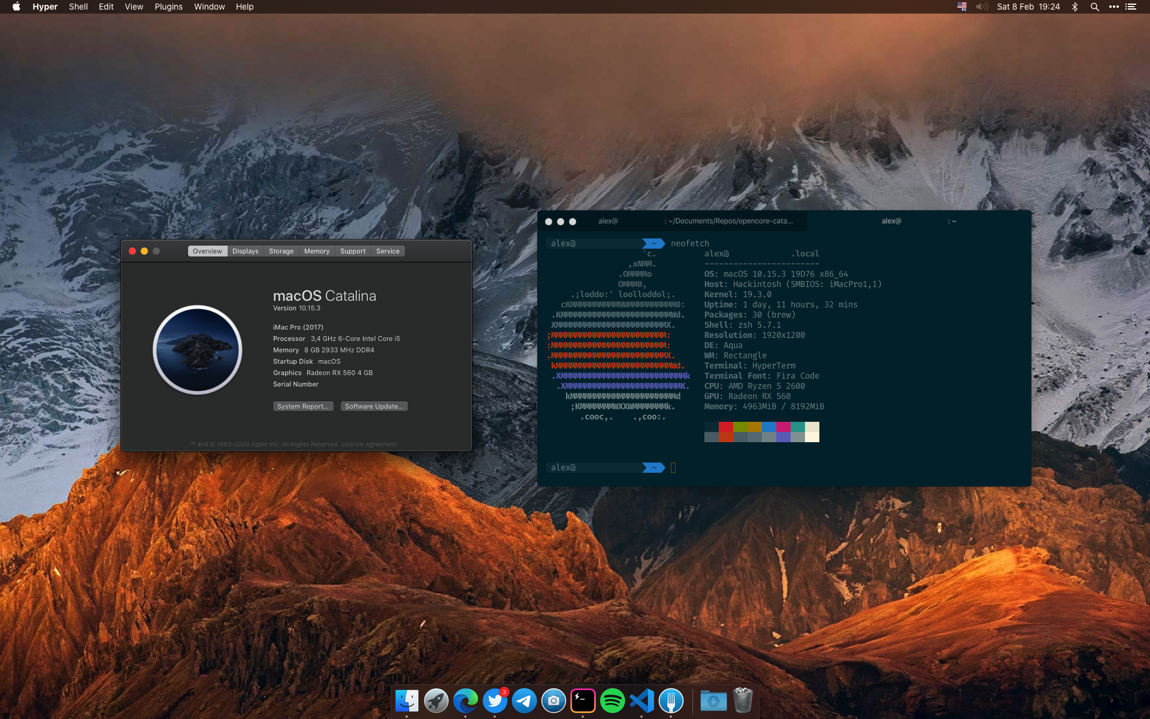Close the About This Mac window

point(132,251)
